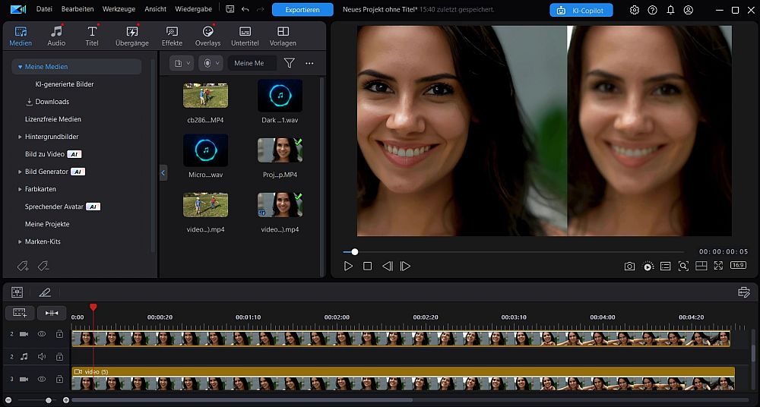Open the preview quality settings icon

click(648, 266)
